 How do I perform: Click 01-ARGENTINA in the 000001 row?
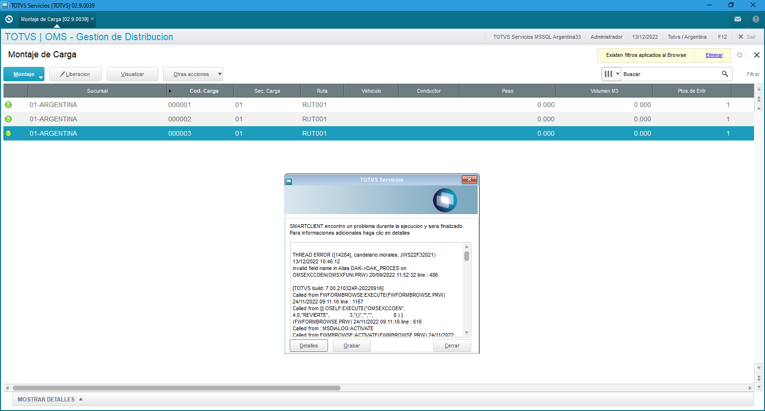click(x=53, y=105)
